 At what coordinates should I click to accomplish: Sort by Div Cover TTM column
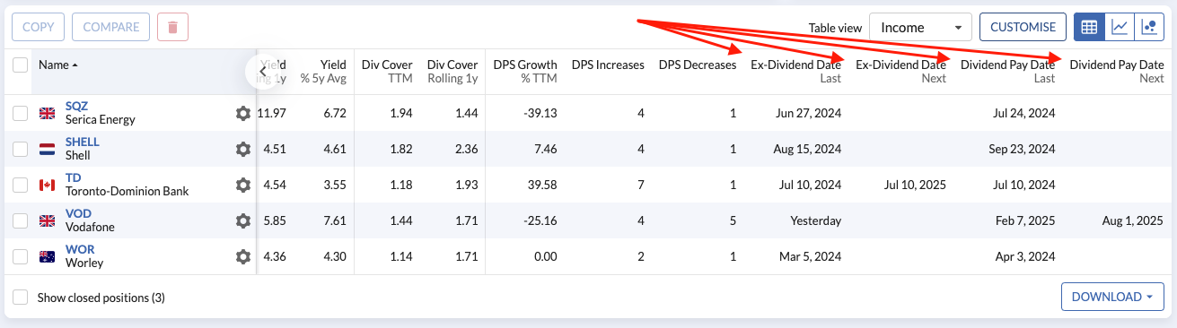386,71
